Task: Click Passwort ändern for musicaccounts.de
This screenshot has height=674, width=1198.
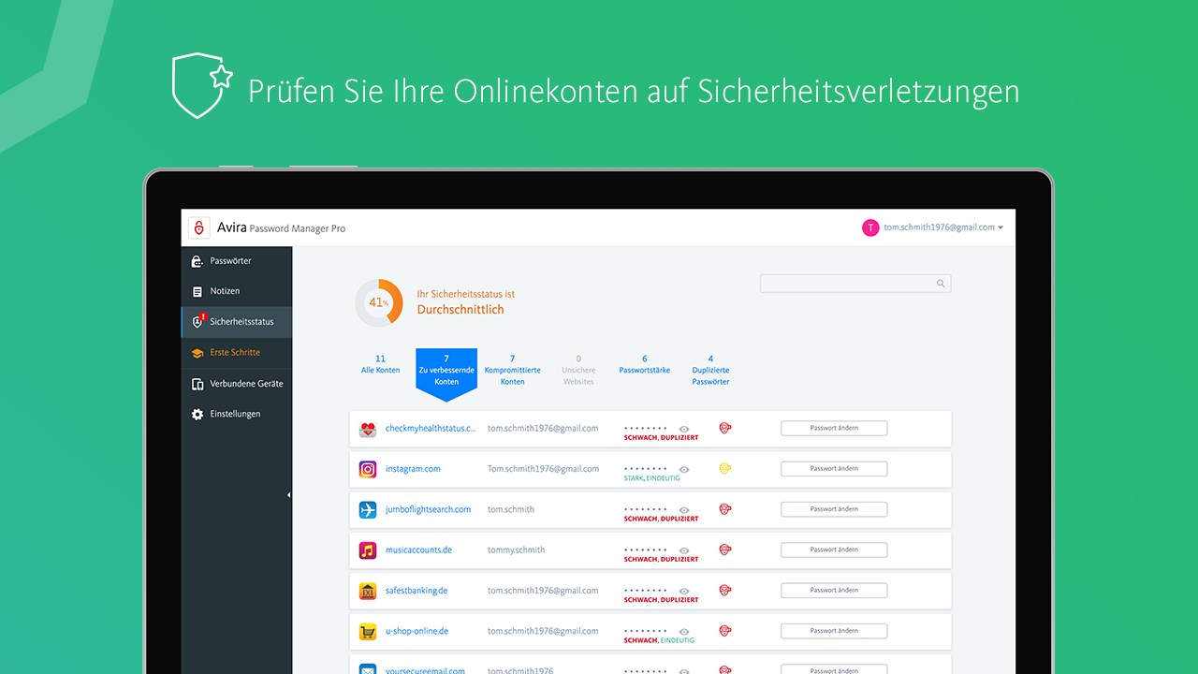Action: pos(834,549)
